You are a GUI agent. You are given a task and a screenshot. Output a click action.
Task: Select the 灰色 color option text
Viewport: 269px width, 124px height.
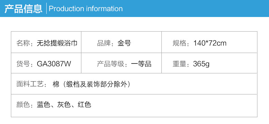[x=64, y=105]
